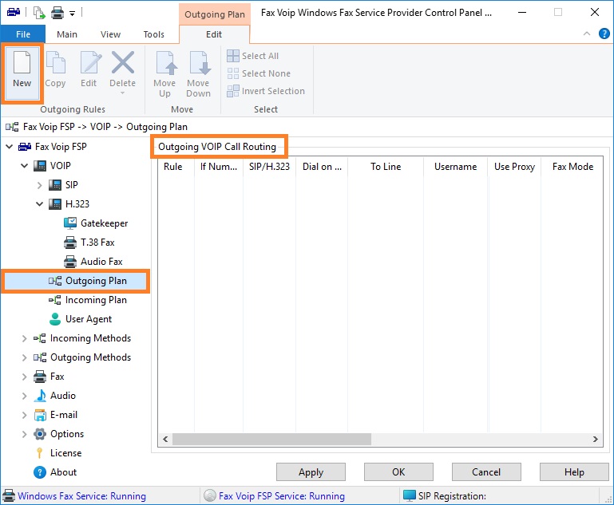Click the E-mail icon in the tree
This screenshot has height=505, width=614.
click(x=40, y=415)
